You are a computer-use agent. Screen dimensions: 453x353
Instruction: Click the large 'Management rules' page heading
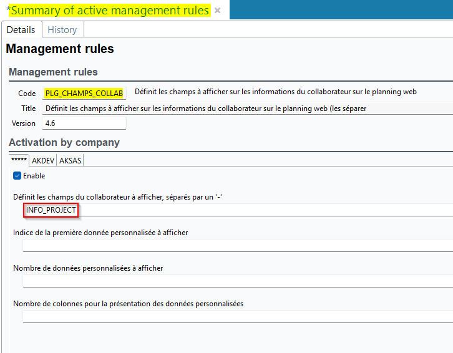60,49
